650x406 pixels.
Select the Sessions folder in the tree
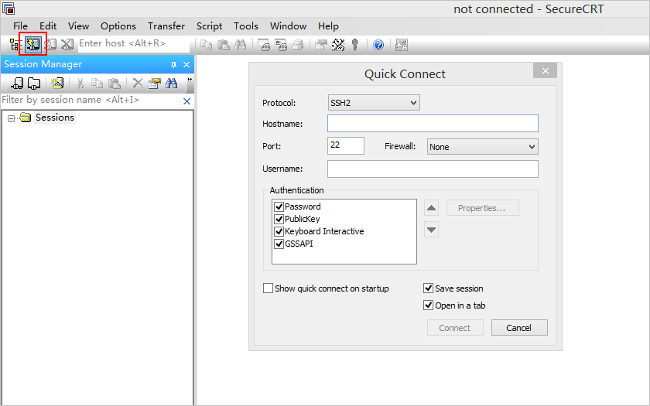click(x=55, y=118)
